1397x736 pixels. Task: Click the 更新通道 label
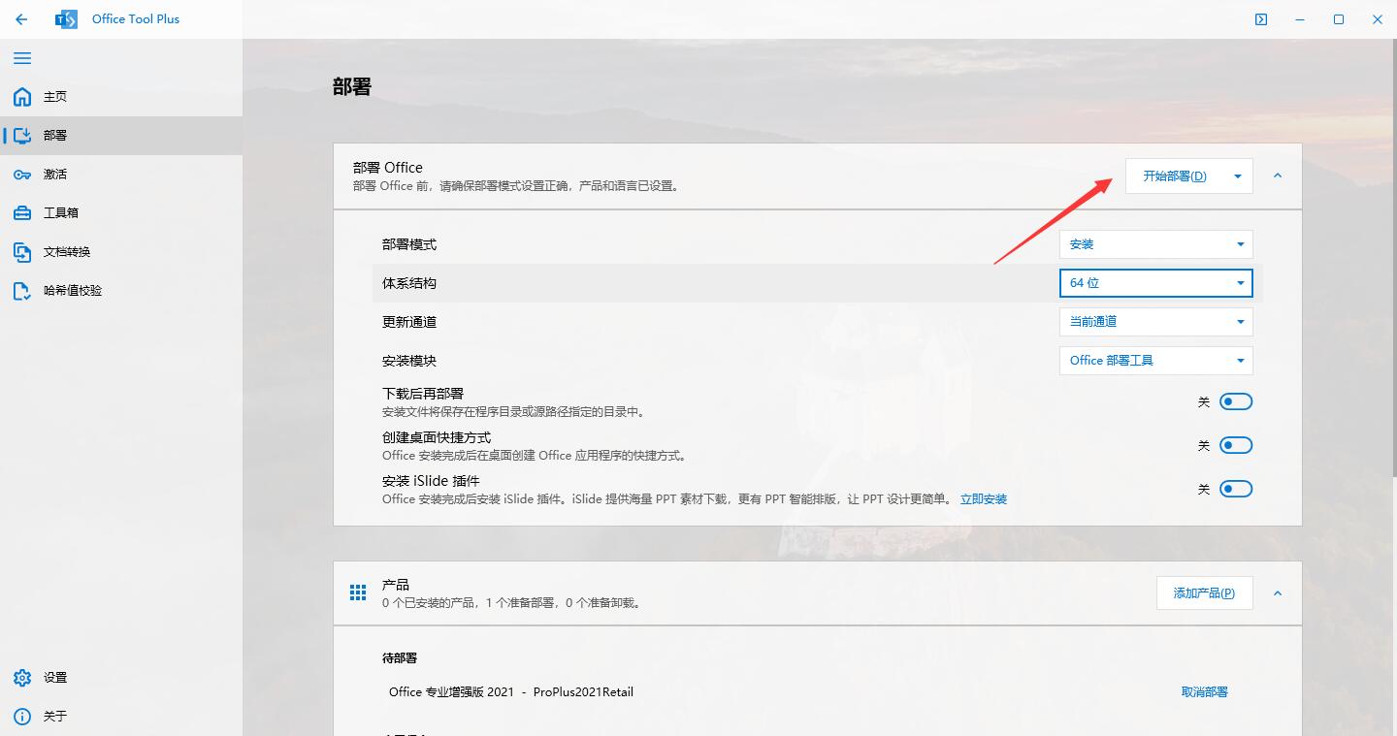click(x=409, y=322)
